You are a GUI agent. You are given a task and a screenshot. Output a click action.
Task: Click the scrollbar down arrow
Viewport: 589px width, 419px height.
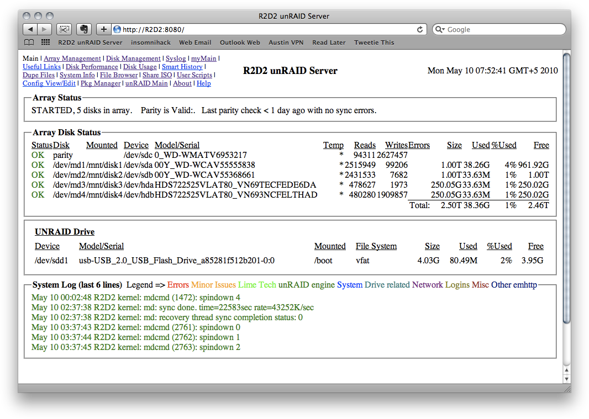coord(566,379)
